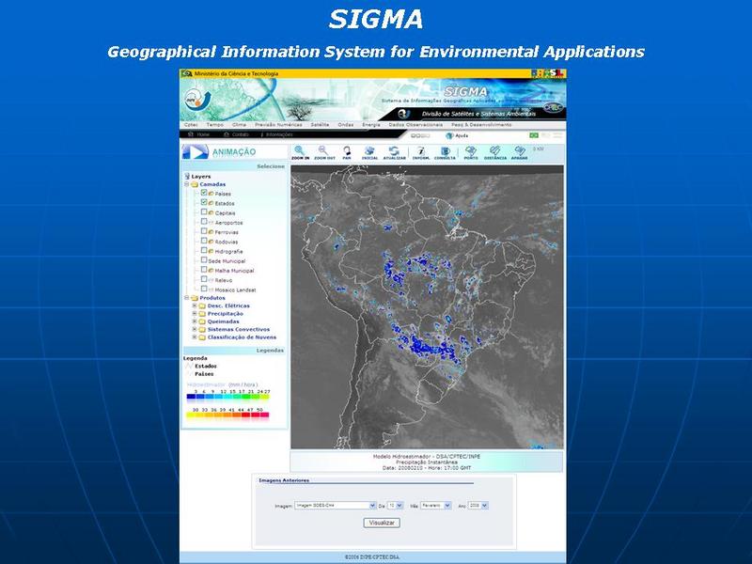
Task: Expand the Precipitação folder
Action: tap(195, 314)
